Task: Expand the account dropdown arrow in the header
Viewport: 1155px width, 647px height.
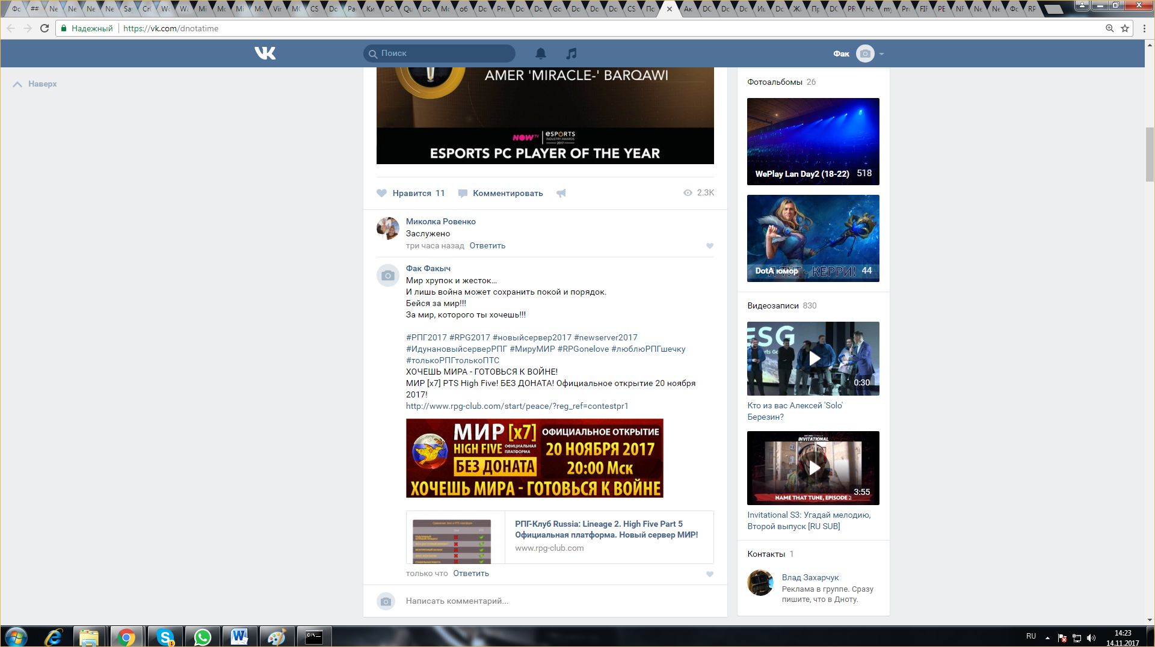Action: 881,54
